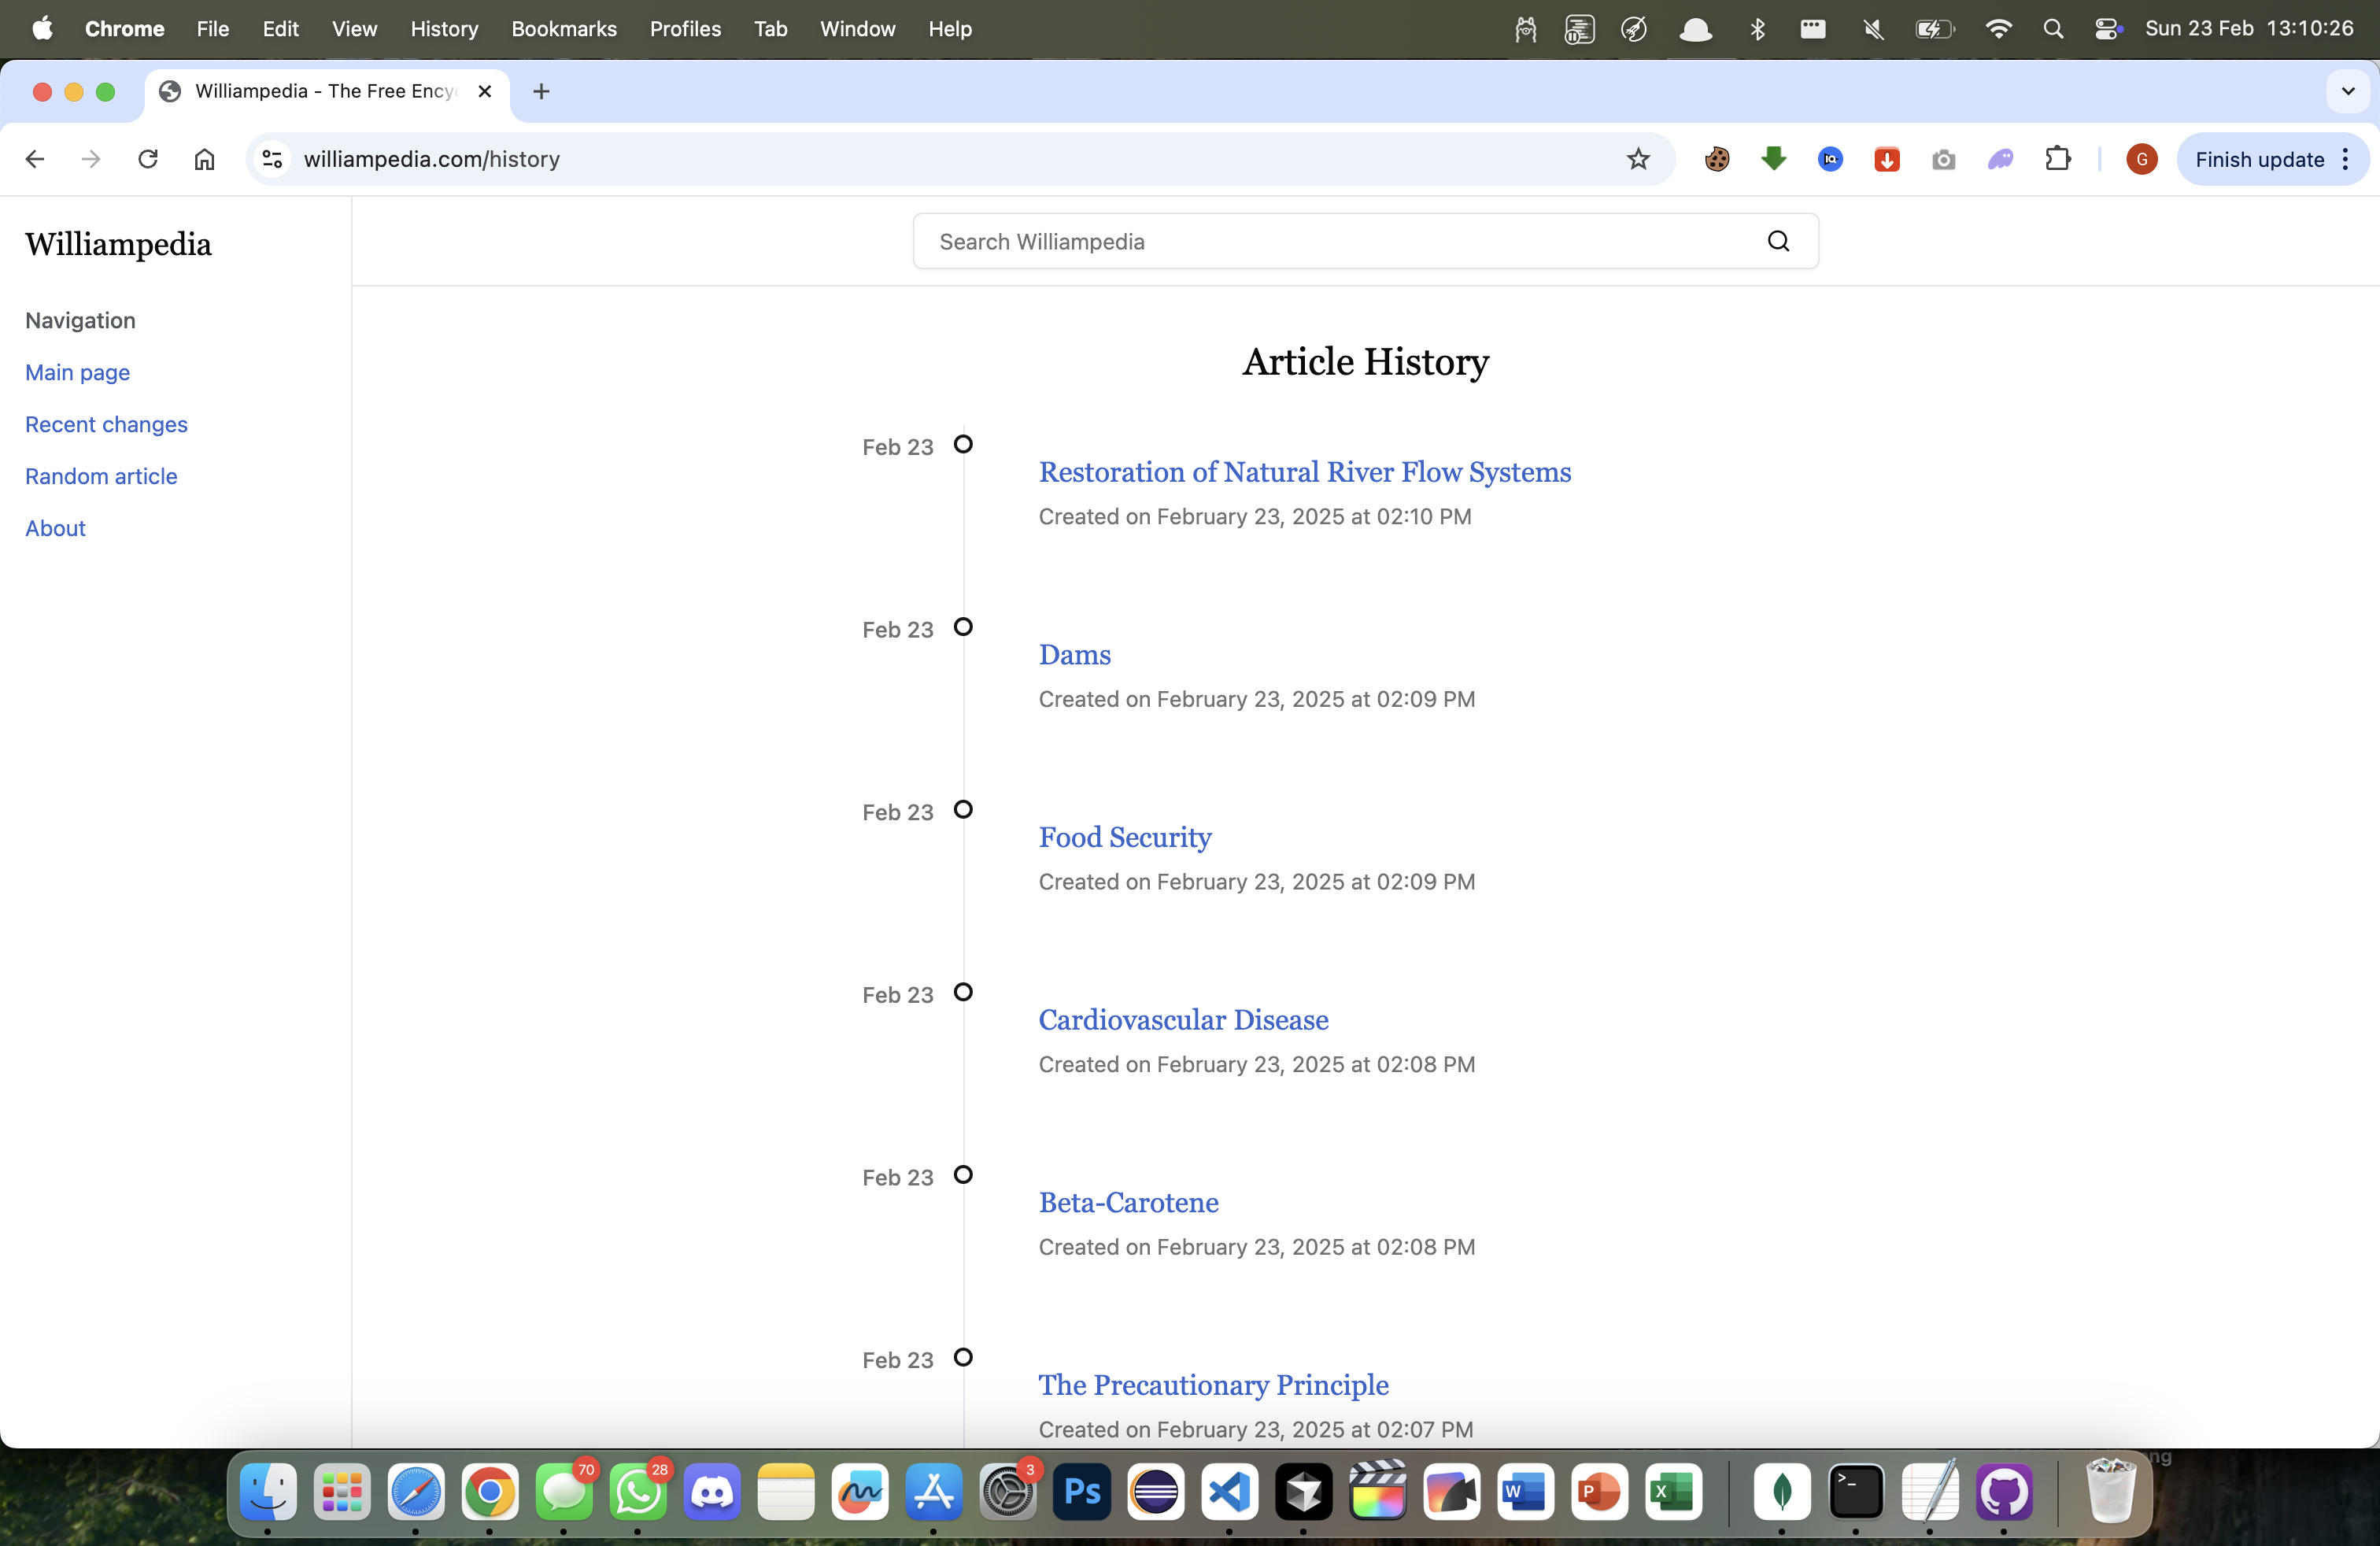The image size is (2380, 1546).
Task: Open the Food Security article
Action: tap(1124, 837)
